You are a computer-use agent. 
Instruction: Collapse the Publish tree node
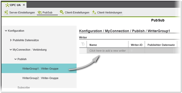pyautogui.click(x=16, y=59)
